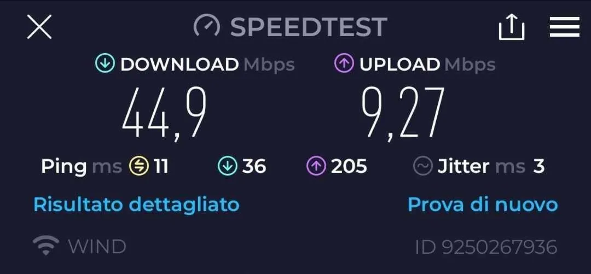This screenshot has height=274, width=591.
Task: Tap the WIND network name
Action: [97, 247]
